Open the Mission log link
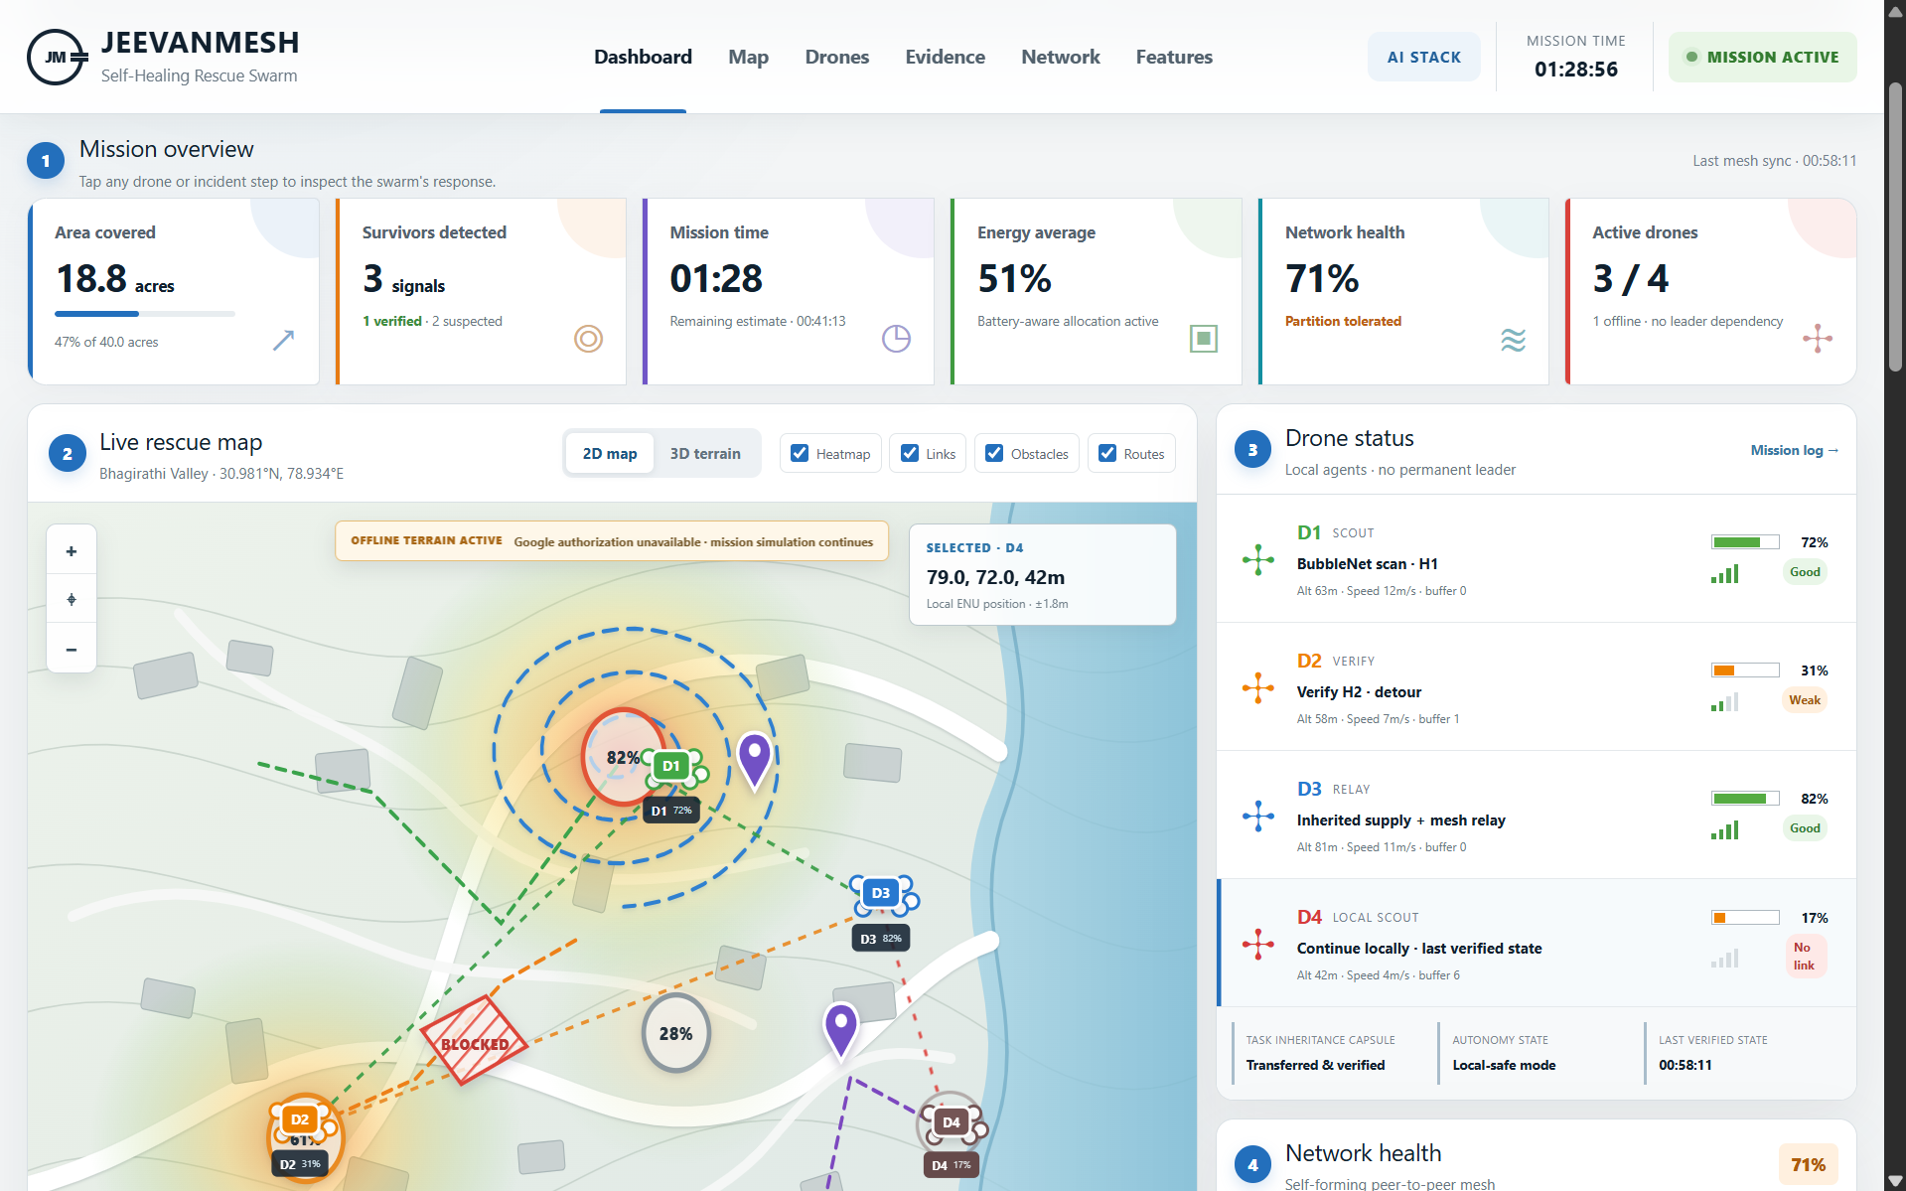 click(1794, 450)
